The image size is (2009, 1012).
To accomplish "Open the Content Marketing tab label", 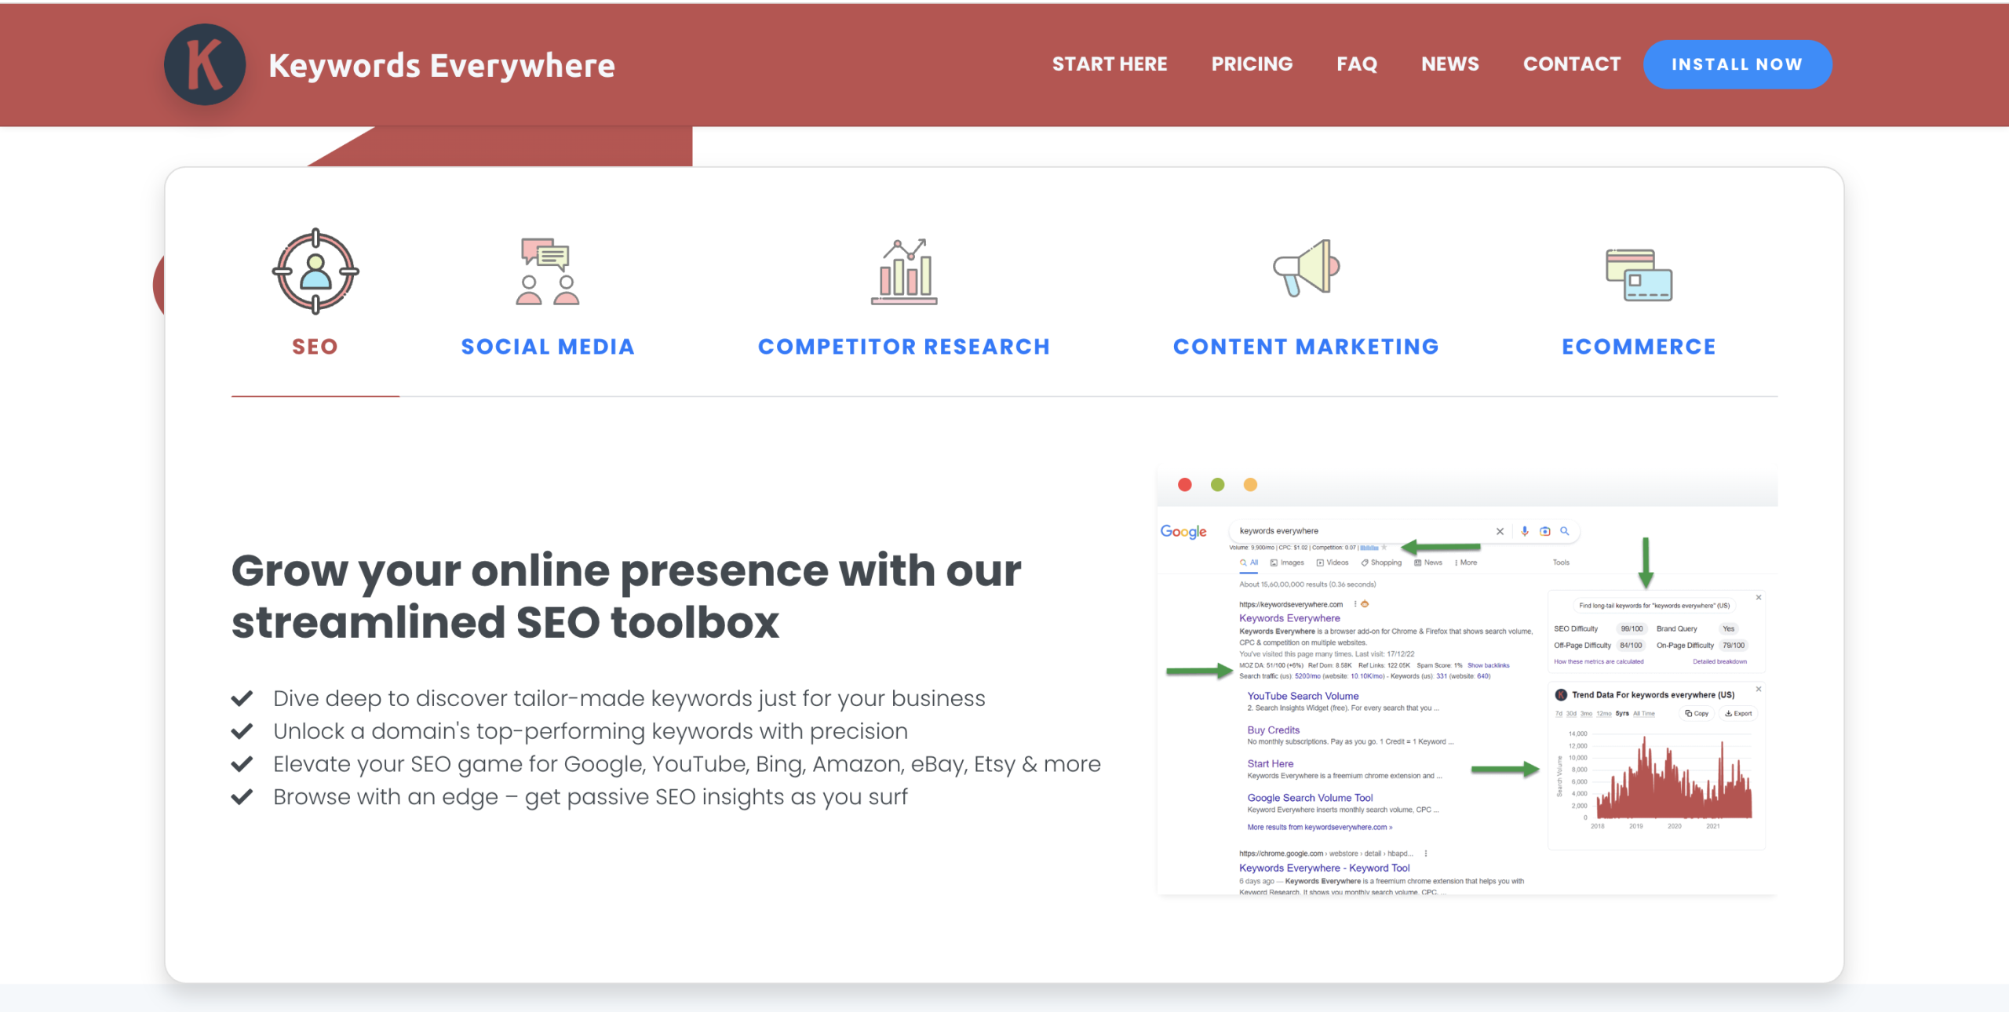I will click(1306, 347).
